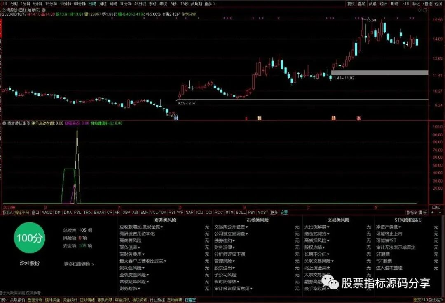This screenshot has width=445, height=303.
Task: Expand 更多 periods list
Action: tap(210, 4)
